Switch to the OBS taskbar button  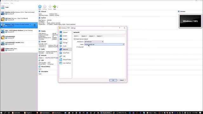122,113
